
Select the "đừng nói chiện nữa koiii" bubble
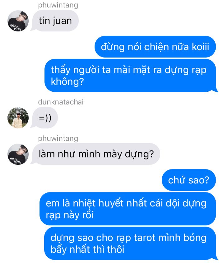click(155, 47)
